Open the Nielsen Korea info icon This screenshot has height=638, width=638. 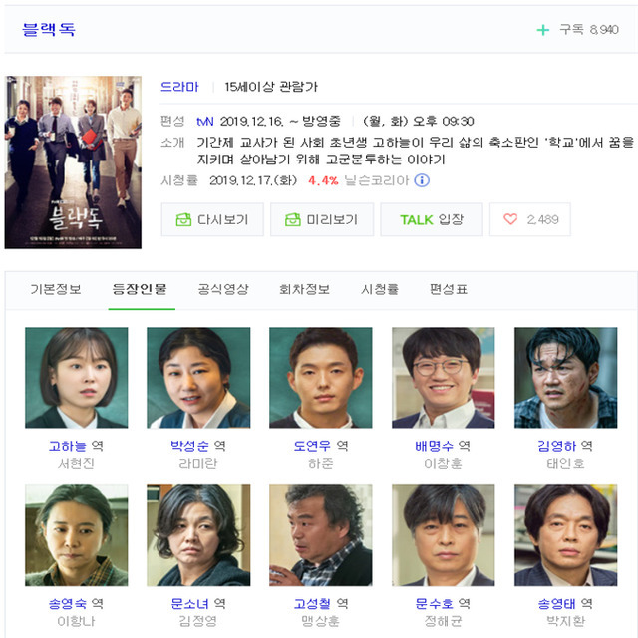click(x=422, y=180)
